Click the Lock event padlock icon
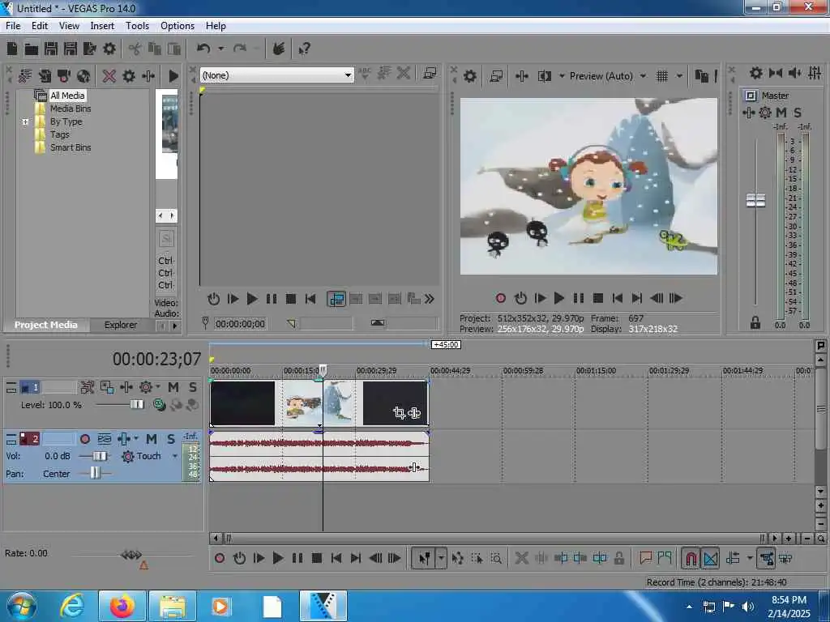The width and height of the screenshot is (830, 622). coord(618,558)
